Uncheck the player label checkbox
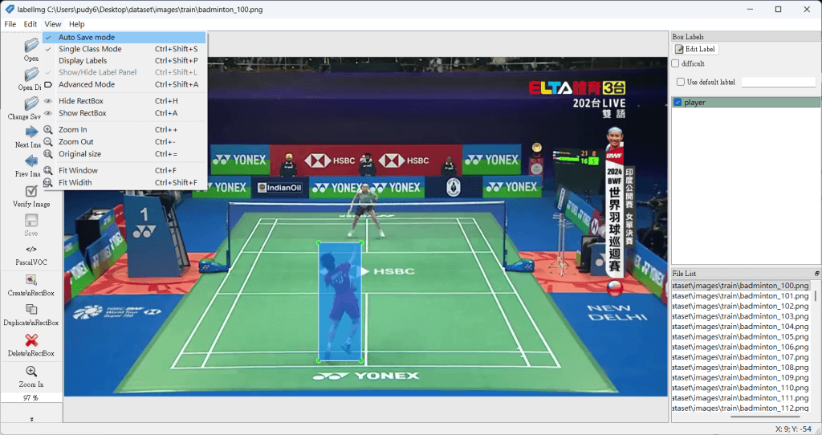Image resolution: width=822 pixels, height=435 pixels. 678,102
